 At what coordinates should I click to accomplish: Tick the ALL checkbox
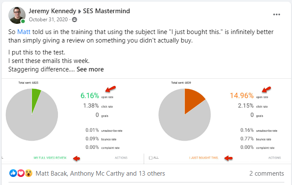coord(151,158)
